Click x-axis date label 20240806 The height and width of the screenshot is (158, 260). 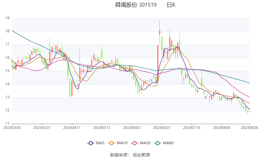point(221,128)
